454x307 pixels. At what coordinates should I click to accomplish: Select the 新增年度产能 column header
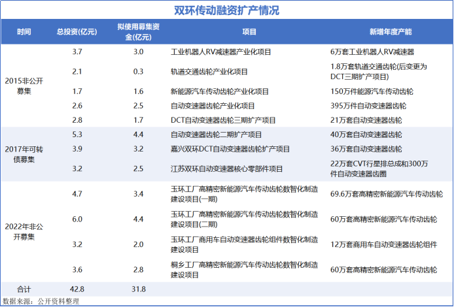point(391,32)
